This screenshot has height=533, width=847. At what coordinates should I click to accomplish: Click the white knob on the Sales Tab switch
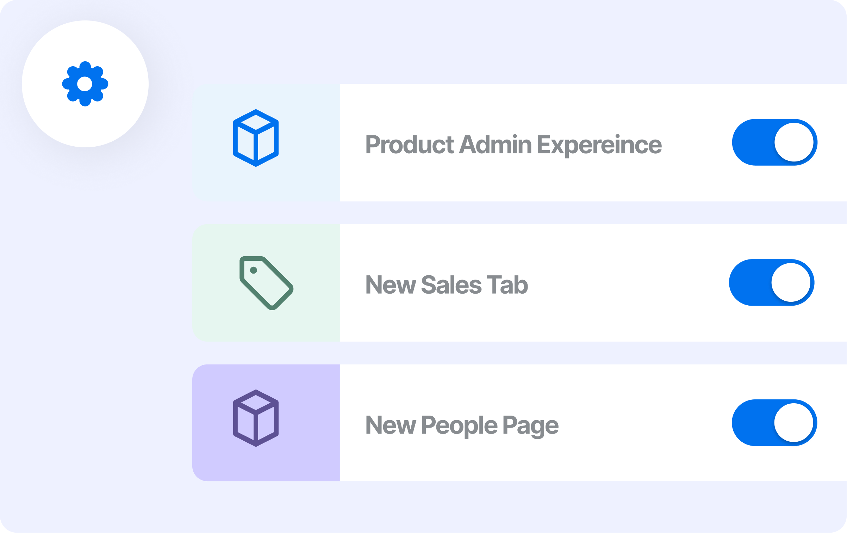791,282
